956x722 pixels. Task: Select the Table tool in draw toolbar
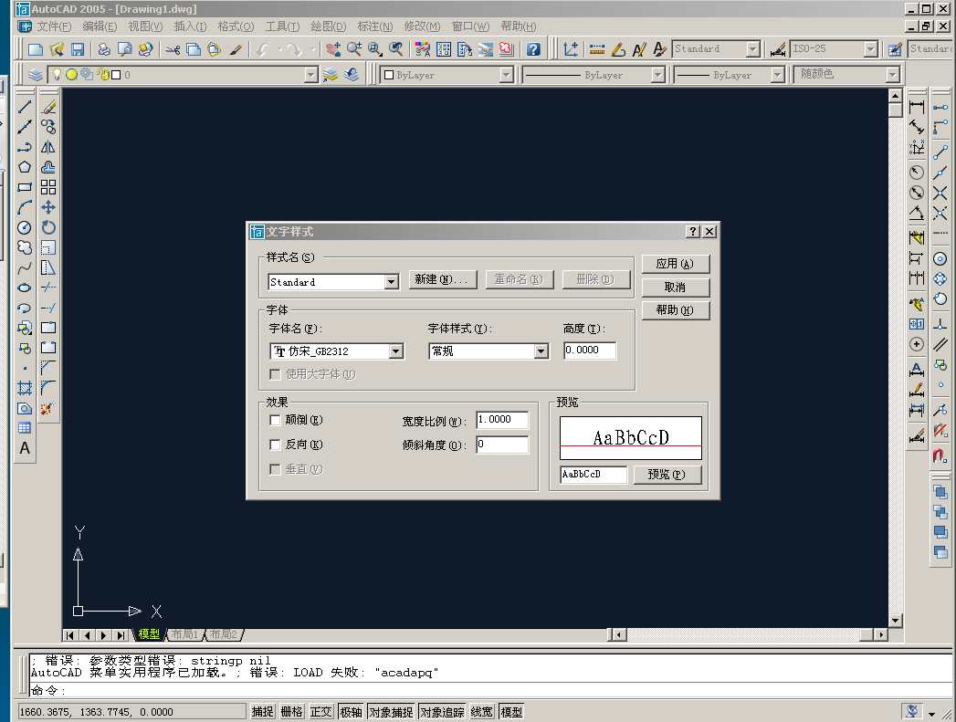[25, 428]
